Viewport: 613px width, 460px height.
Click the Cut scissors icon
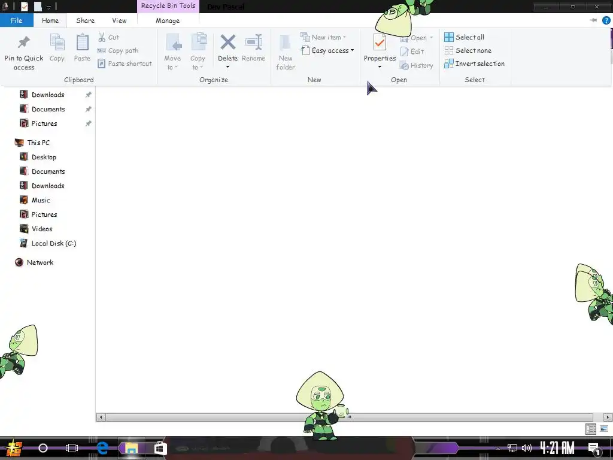coord(102,37)
